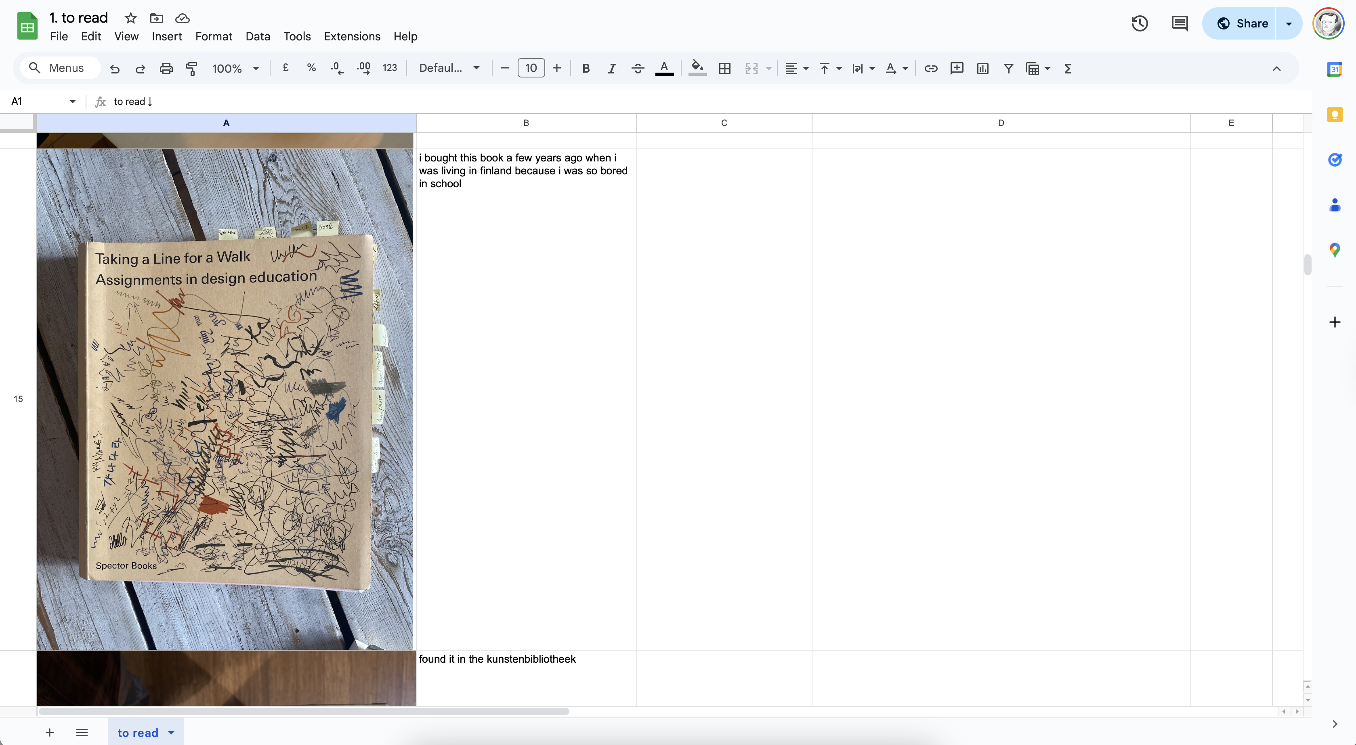
Task: Star the '1. to read' document
Action: (130, 19)
